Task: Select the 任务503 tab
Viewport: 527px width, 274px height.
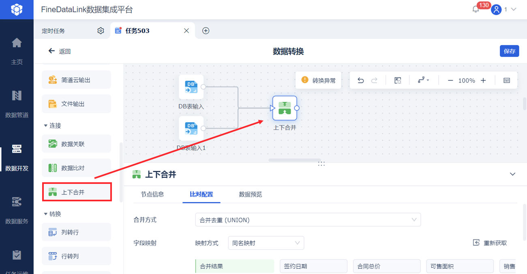Action: [x=137, y=31]
